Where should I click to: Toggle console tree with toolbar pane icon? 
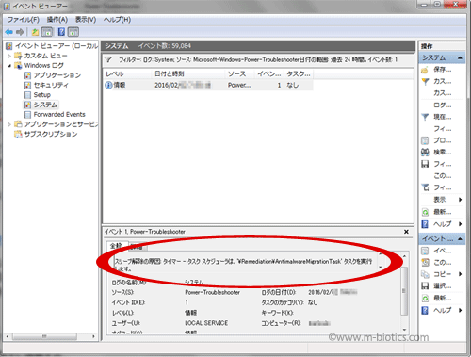[47, 32]
